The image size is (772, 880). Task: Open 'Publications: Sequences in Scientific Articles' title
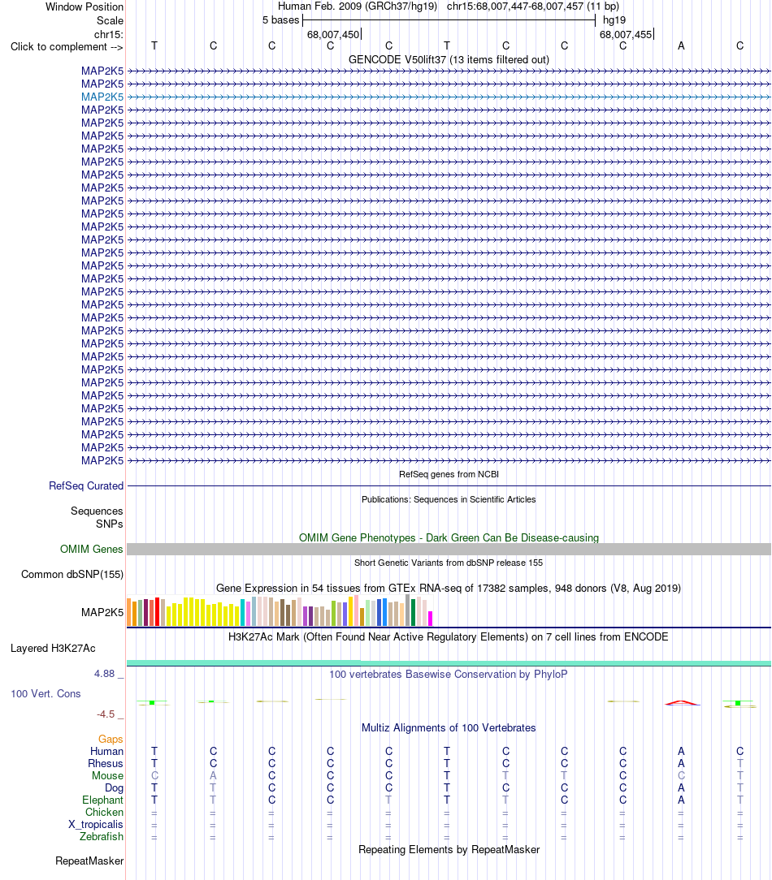click(449, 499)
